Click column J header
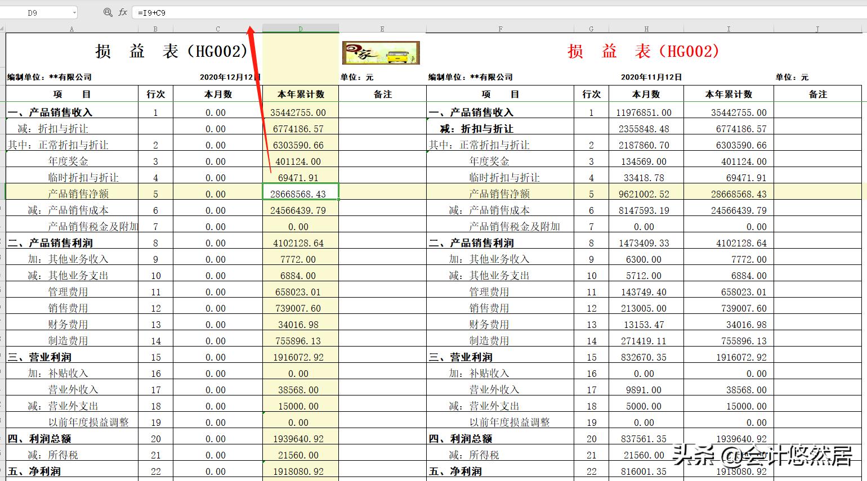 (816, 28)
